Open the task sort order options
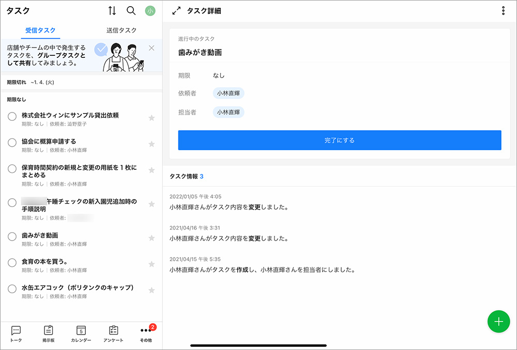Screen dimensions: 517x350 click(x=112, y=11)
